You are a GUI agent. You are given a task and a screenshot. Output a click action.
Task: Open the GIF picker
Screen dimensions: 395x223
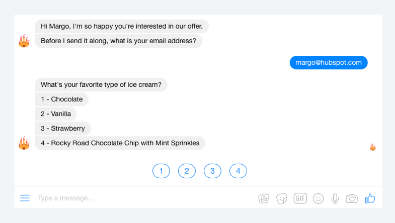click(300, 198)
